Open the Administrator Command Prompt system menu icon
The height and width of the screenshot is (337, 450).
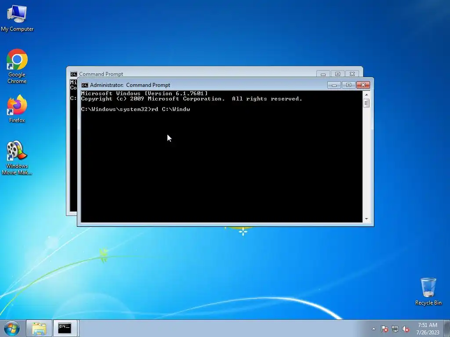pyautogui.click(x=85, y=85)
